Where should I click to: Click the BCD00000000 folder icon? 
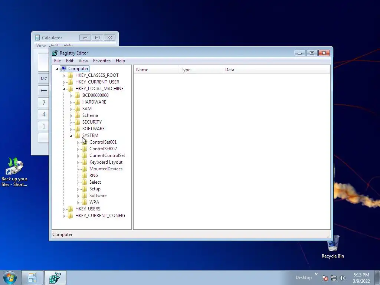(x=77, y=95)
